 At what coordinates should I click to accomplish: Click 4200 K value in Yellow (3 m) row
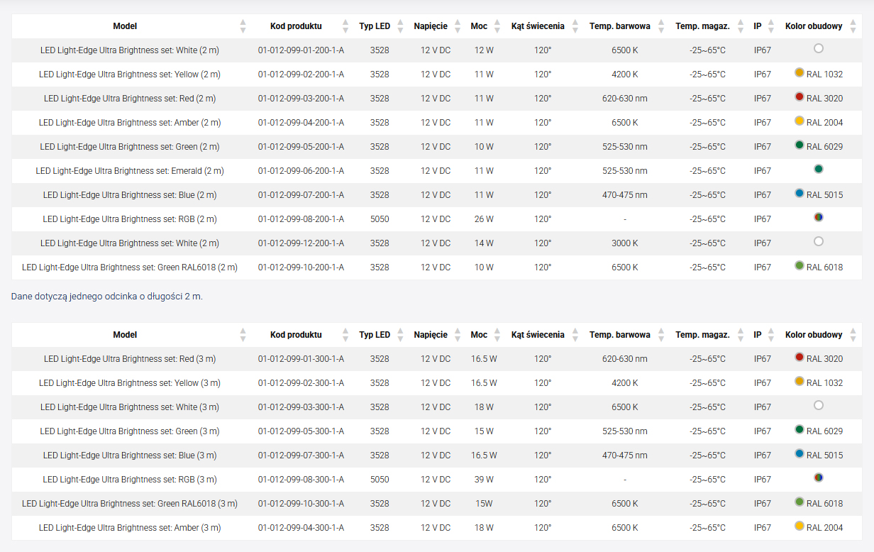pos(624,383)
